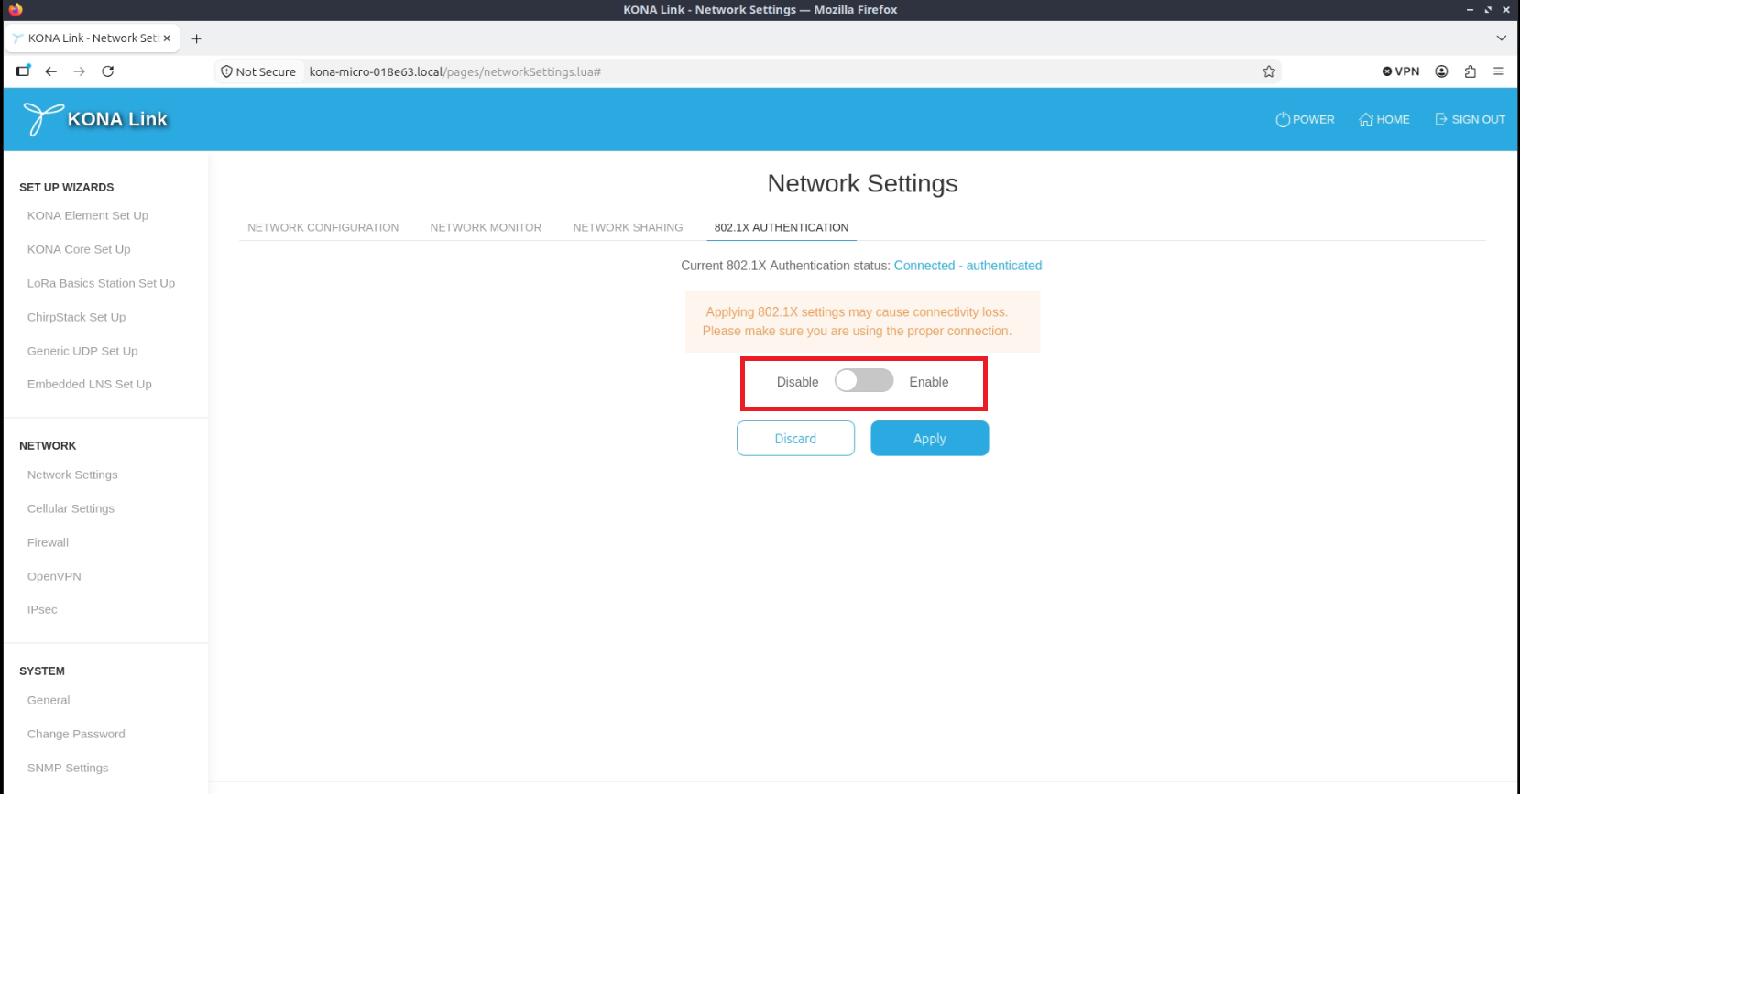Open KONA Core Set Up wizard

(x=79, y=250)
